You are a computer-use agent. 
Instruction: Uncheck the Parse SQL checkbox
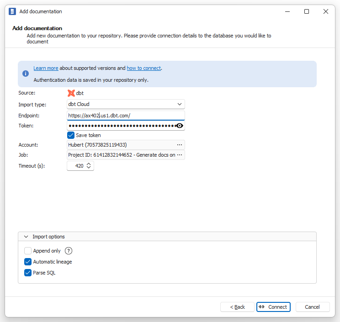click(x=28, y=273)
